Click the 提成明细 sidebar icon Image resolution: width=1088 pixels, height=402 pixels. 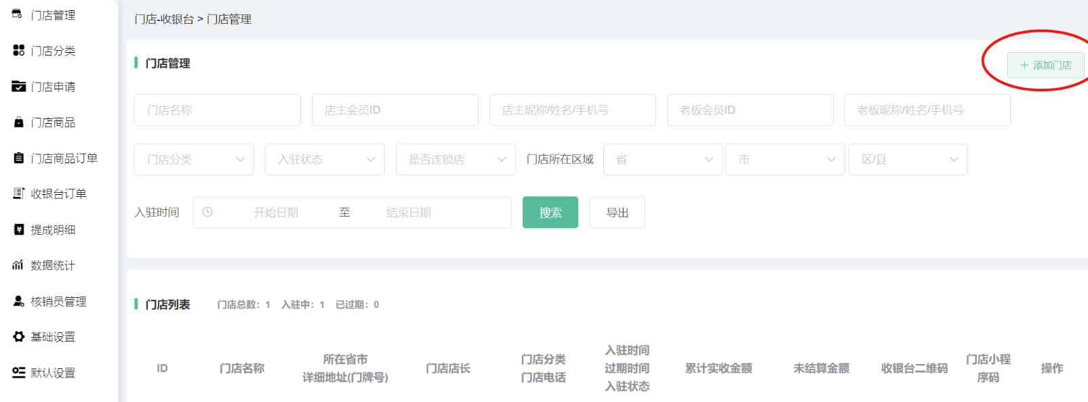coord(18,229)
